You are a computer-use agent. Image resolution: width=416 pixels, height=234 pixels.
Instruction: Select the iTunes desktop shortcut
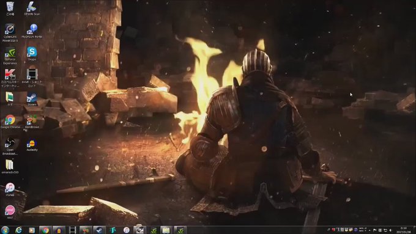[10, 189]
